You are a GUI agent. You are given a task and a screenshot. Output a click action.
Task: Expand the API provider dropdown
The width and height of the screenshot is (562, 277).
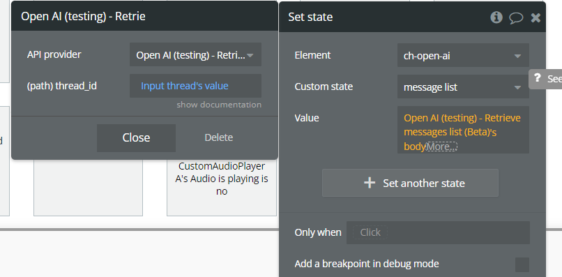point(195,54)
